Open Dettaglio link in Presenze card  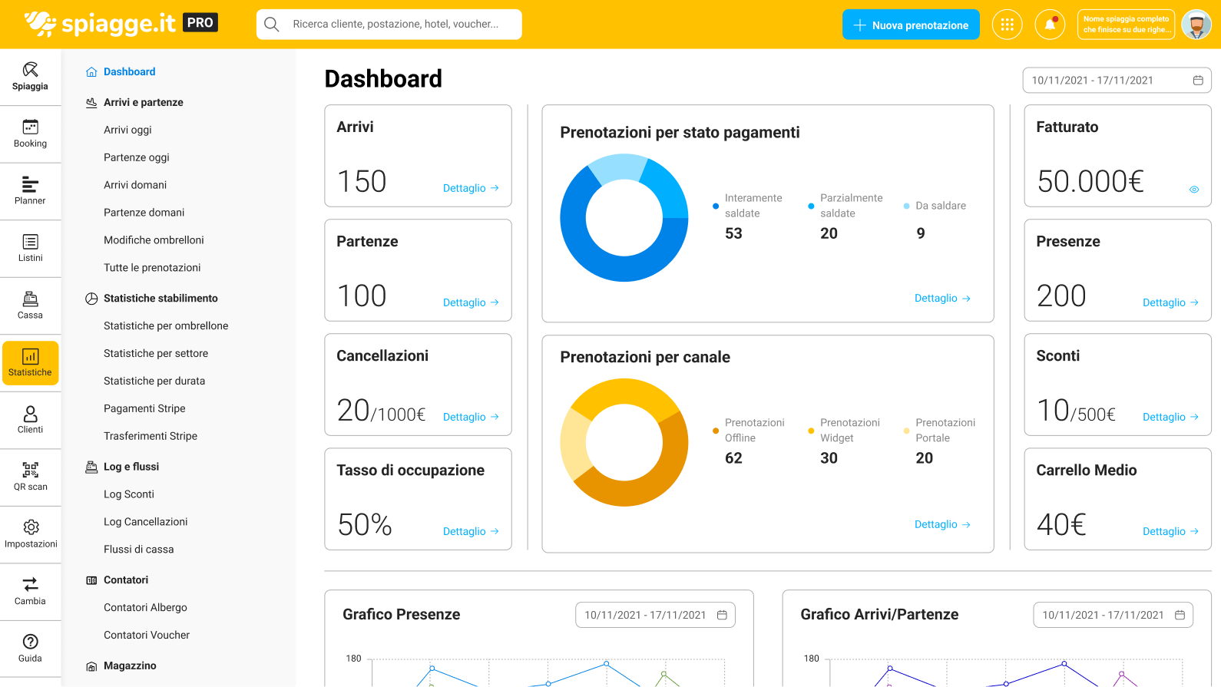(x=1170, y=303)
